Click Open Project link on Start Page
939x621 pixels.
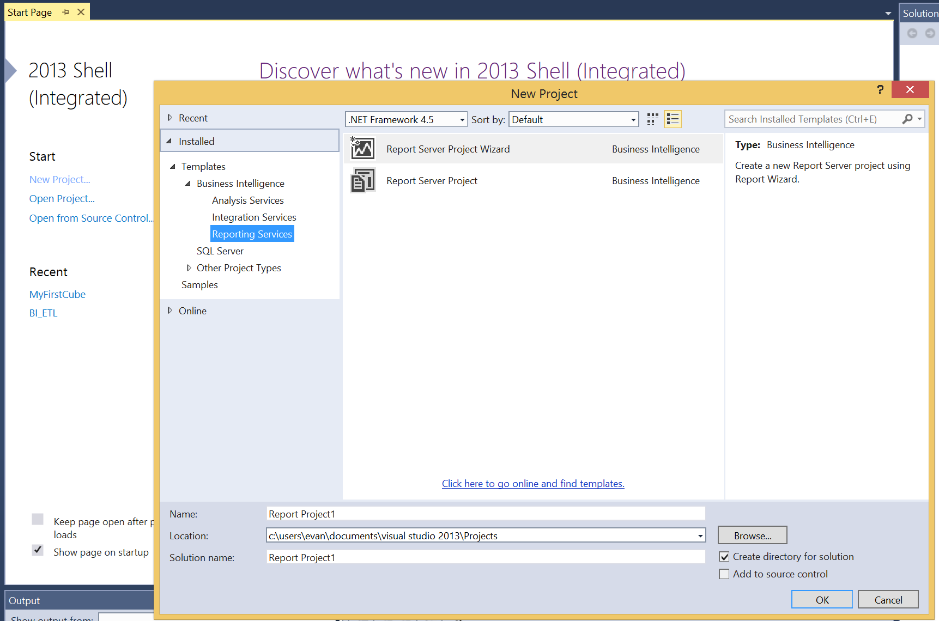62,199
